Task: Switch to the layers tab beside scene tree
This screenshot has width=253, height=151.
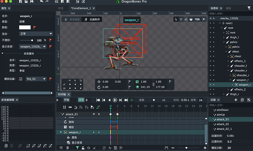Action: tap(228, 8)
